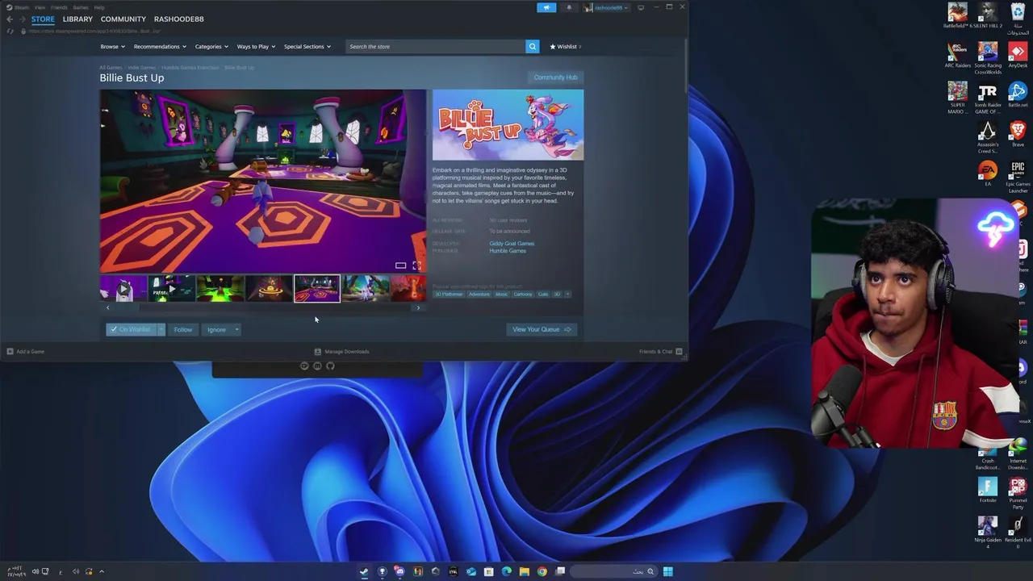
Task: Open Fortnite desktop shortcut
Action: pos(988,491)
